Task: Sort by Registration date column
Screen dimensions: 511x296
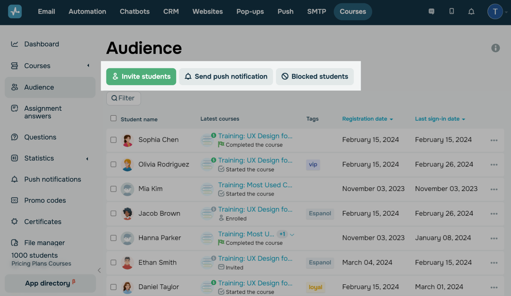Action: [x=367, y=119]
